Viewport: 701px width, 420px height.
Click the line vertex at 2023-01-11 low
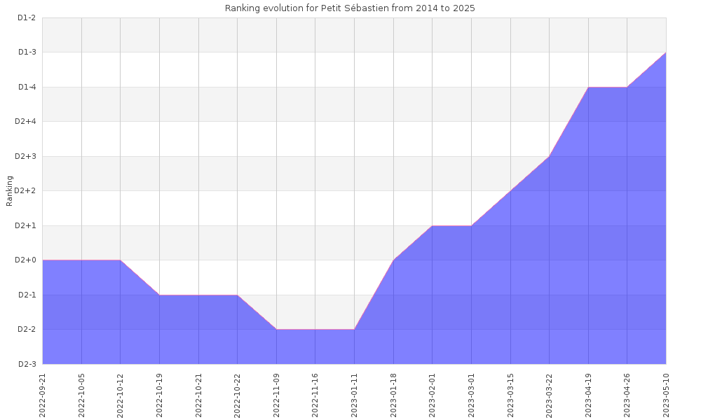point(354,330)
